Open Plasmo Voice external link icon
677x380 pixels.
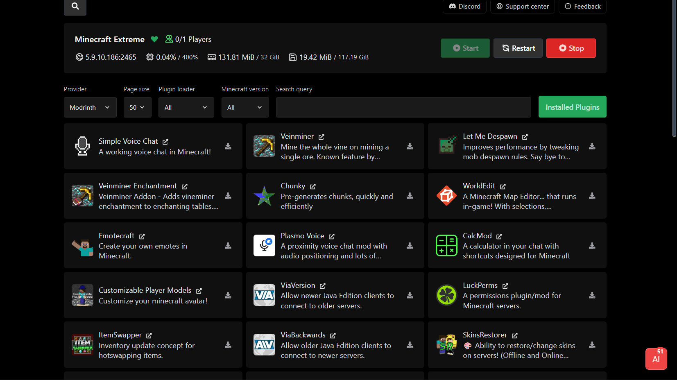(x=332, y=236)
